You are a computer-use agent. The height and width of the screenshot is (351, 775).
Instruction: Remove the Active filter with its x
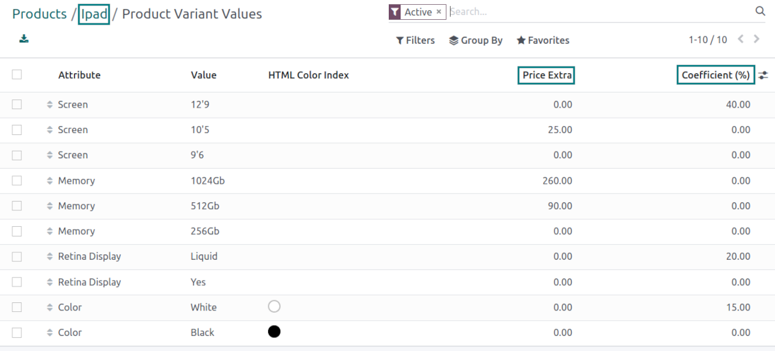(x=439, y=12)
